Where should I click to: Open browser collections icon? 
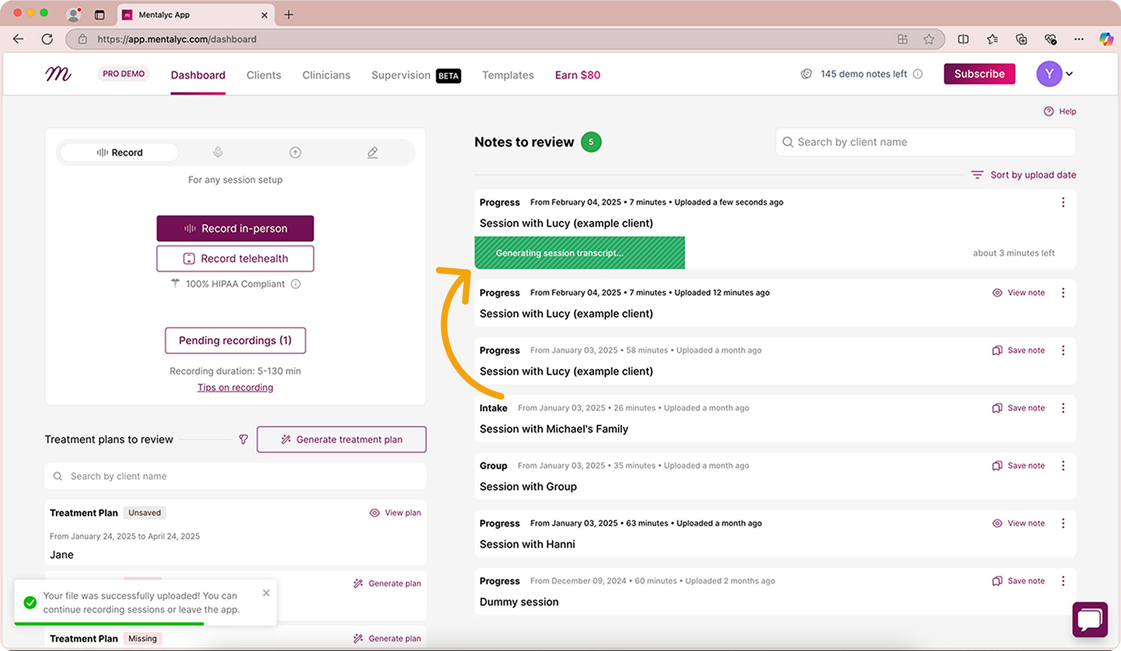pos(1021,39)
